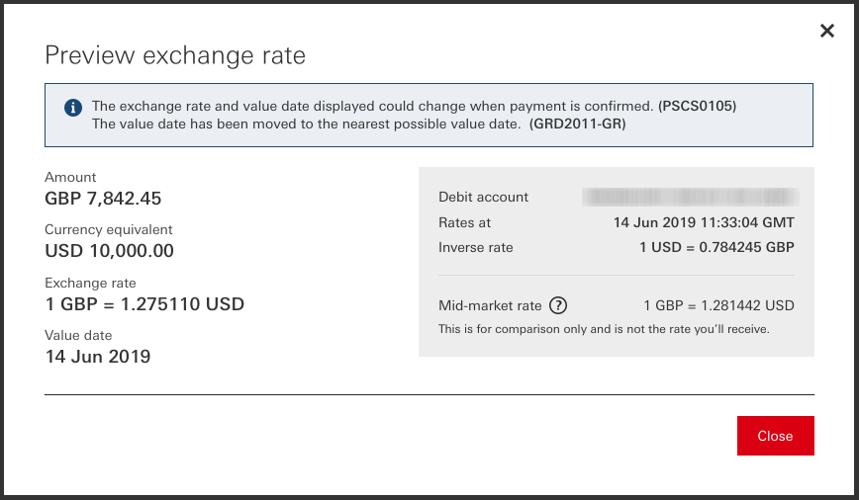Click the 14 Jun 2019 value date
Screen dimensions: 859x500
pyautogui.click(x=98, y=357)
